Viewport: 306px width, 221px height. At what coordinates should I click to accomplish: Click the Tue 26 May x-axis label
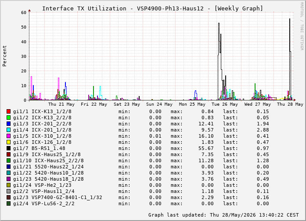pyautogui.click(x=225, y=104)
